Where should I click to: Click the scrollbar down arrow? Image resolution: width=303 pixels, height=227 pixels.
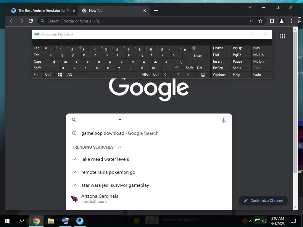pyautogui.click(x=295, y=207)
